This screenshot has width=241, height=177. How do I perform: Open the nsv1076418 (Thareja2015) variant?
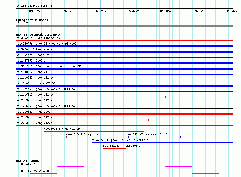[36, 83]
